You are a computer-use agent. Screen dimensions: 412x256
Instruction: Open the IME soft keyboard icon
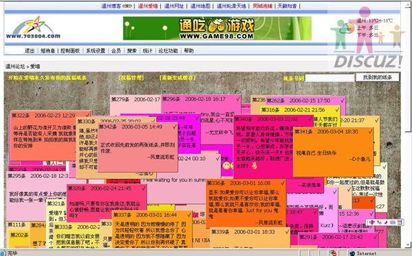[x=393, y=222]
